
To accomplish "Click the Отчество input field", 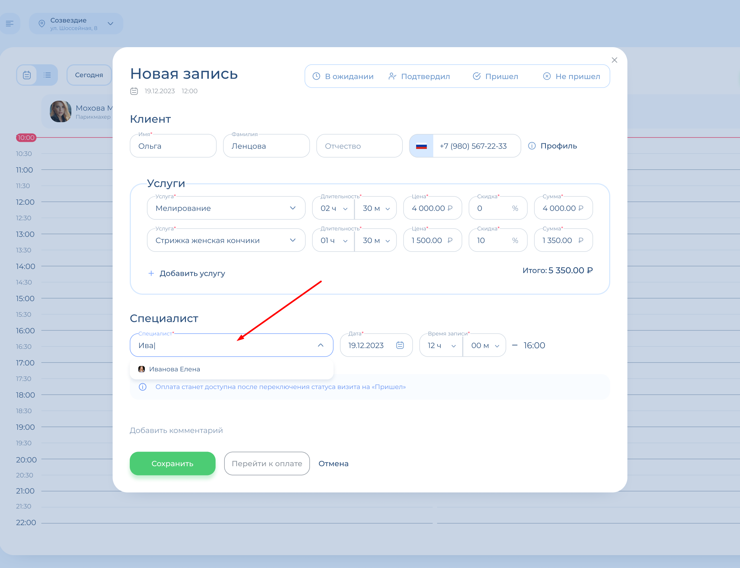I will [x=359, y=146].
